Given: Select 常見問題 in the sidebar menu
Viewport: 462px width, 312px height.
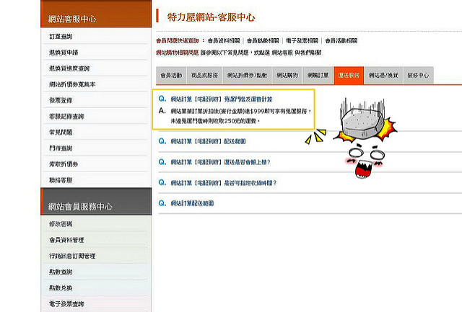Looking at the screenshot, I should coord(61,132).
